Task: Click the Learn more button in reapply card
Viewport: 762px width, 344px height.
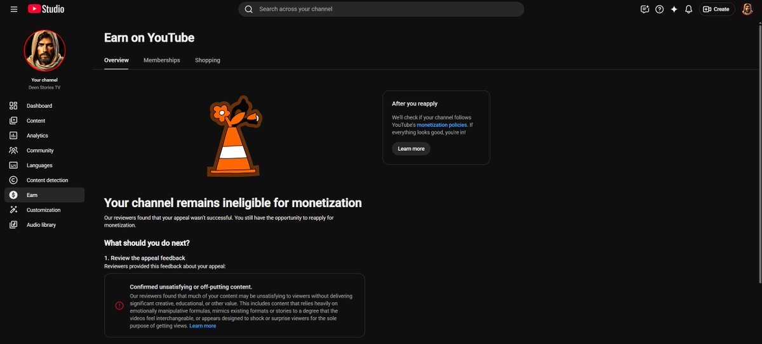Action: 411,149
